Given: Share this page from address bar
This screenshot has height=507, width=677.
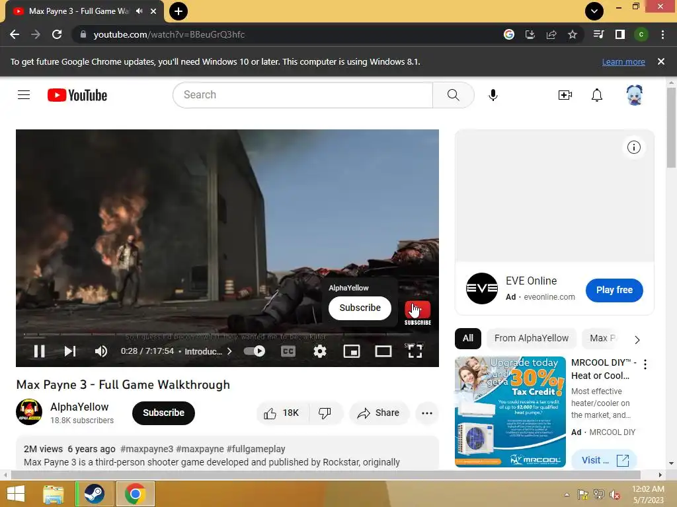Looking at the screenshot, I should (551, 34).
